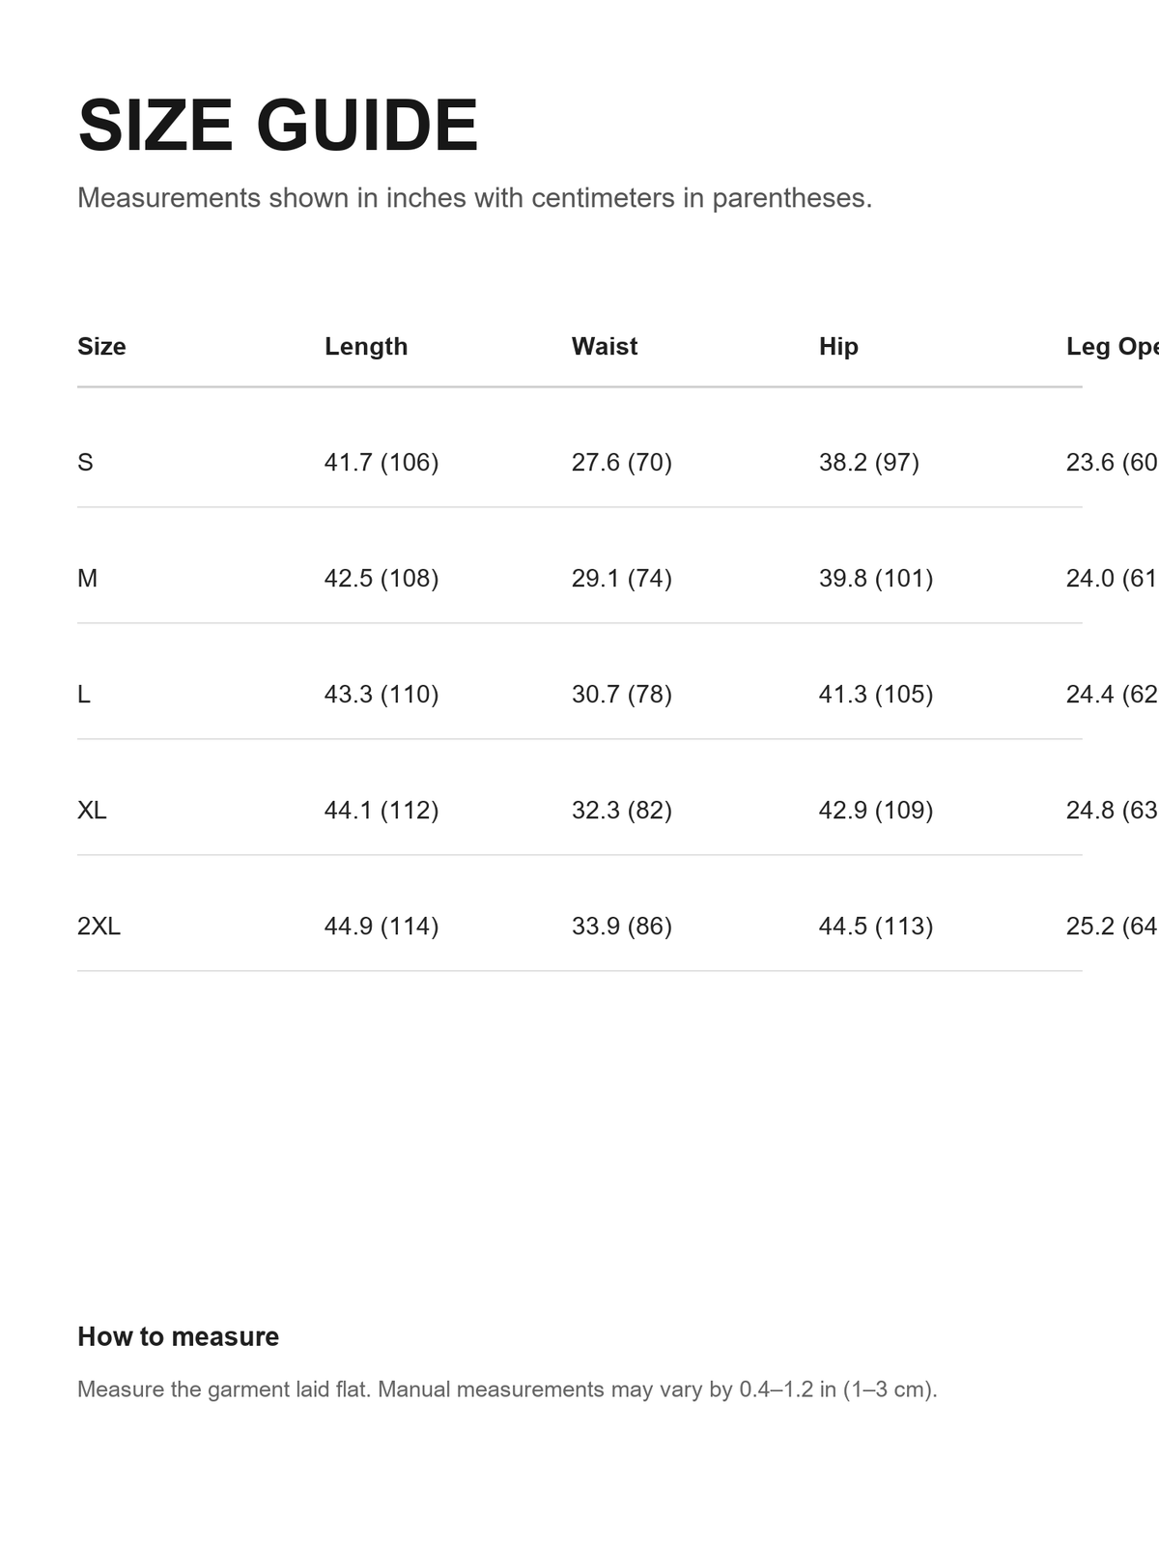Select the XL size row label
The image size is (1159, 1546).
[92, 810]
